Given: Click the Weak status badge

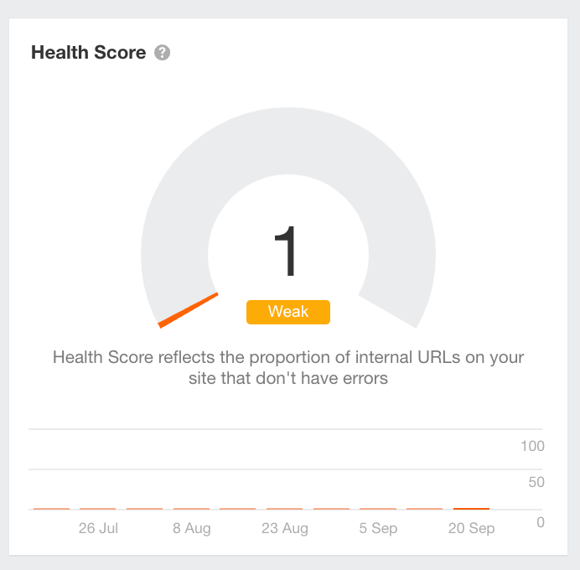Looking at the screenshot, I should (288, 312).
